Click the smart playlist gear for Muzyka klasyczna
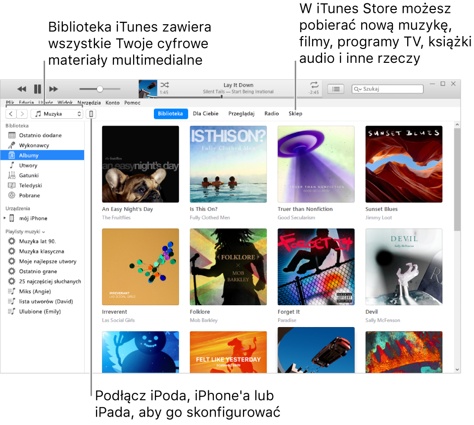 (11, 251)
